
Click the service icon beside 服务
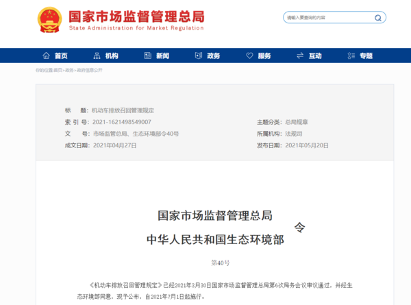click(x=249, y=56)
